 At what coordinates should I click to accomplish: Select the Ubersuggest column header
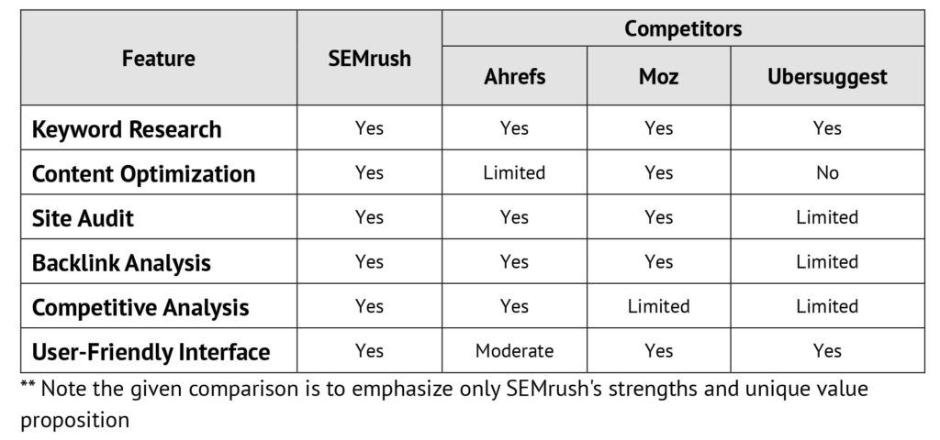(827, 77)
